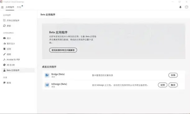This screenshot has height=114, width=190.
Task: Open the hamburger menu in the top bar
Action: coord(2,7)
